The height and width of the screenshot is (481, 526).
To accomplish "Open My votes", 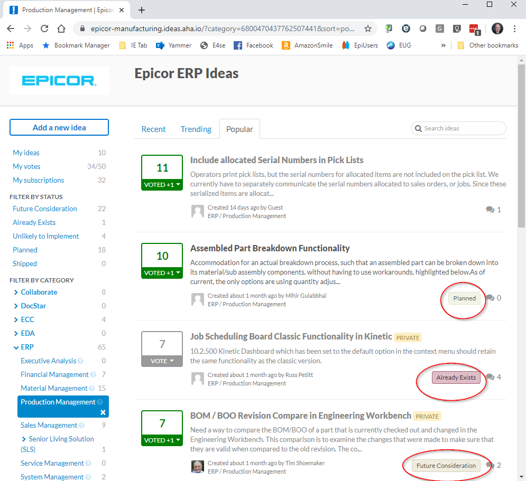I will pos(26,166).
